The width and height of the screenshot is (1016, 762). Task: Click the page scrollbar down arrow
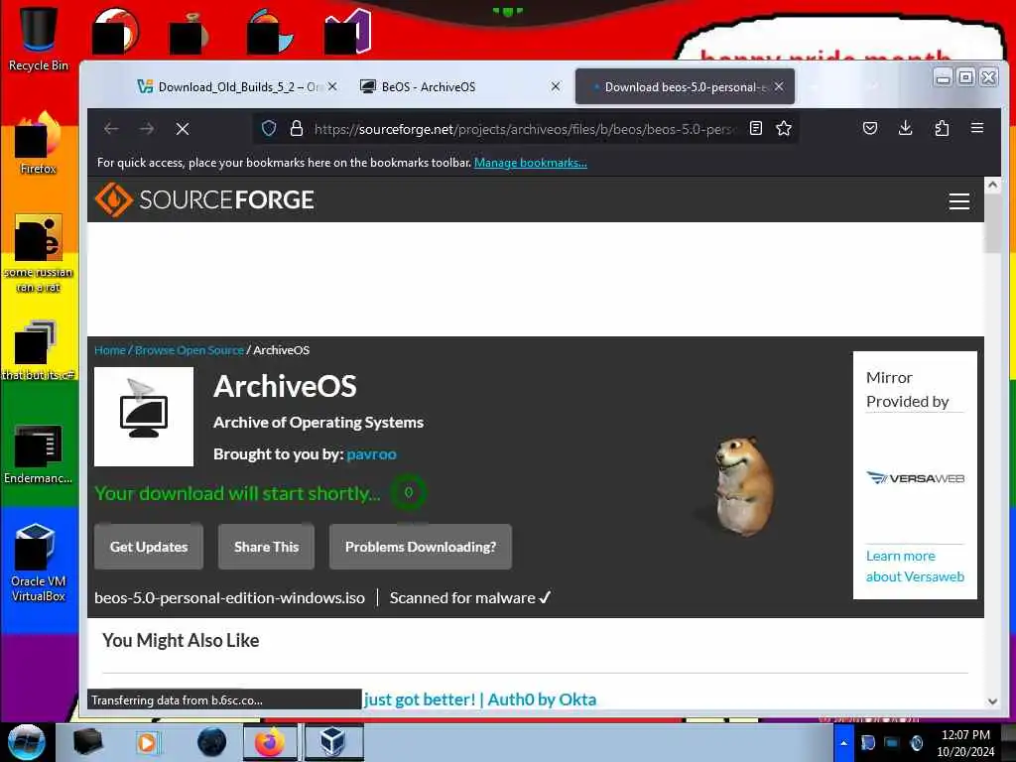(x=992, y=701)
